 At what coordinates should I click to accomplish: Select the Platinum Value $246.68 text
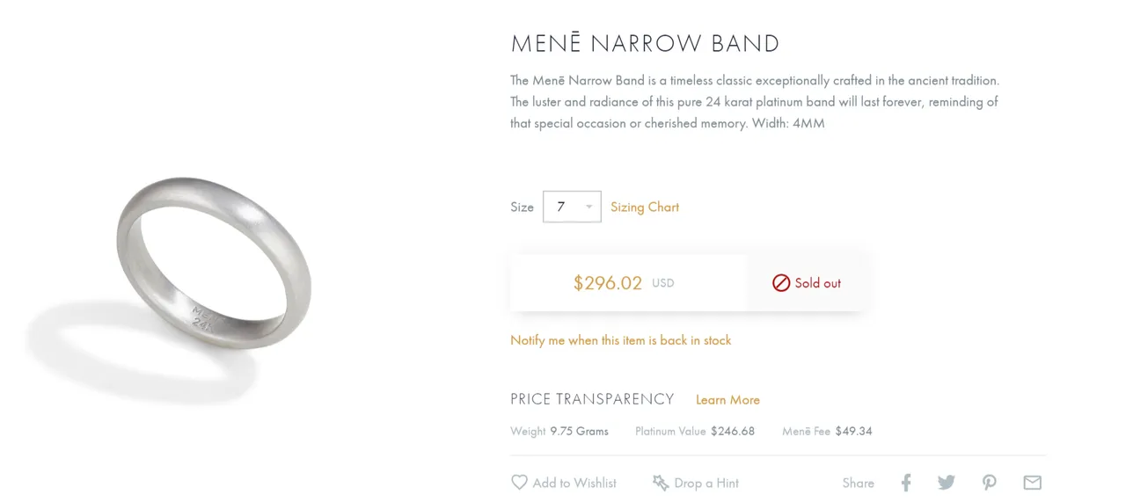(695, 431)
